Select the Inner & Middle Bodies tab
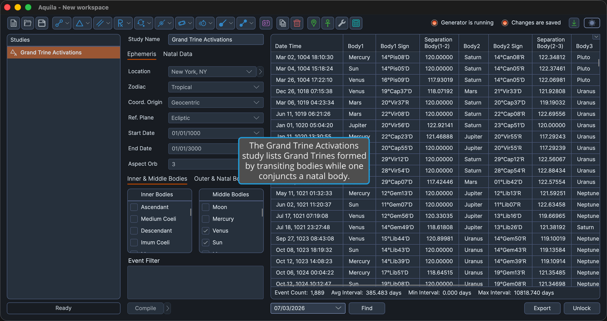The image size is (607, 321). 157,179
